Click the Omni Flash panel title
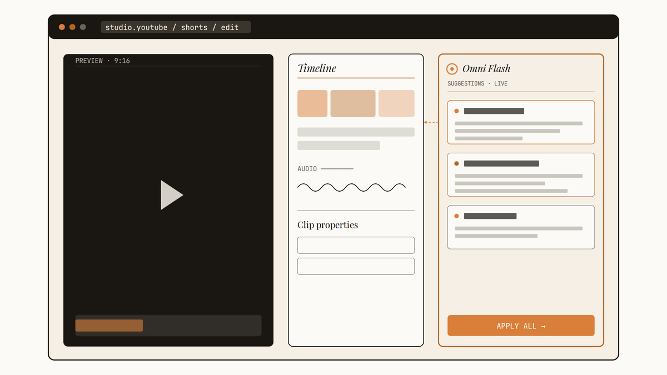The height and width of the screenshot is (375, 667). coord(486,69)
